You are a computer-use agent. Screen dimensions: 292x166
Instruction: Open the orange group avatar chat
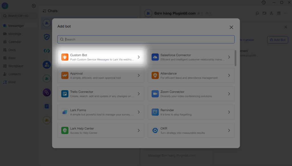coord(47,120)
